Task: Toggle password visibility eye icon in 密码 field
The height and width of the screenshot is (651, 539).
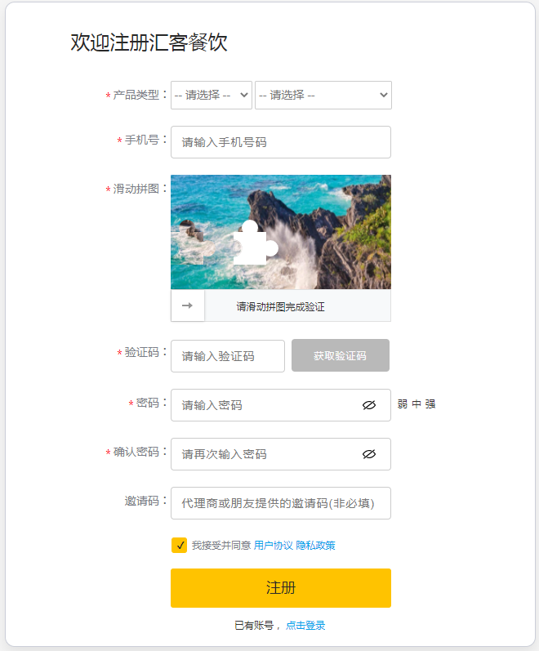Action: point(369,405)
